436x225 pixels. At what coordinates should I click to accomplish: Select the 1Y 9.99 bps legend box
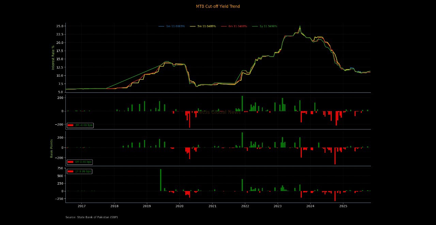pyautogui.click(x=79, y=172)
